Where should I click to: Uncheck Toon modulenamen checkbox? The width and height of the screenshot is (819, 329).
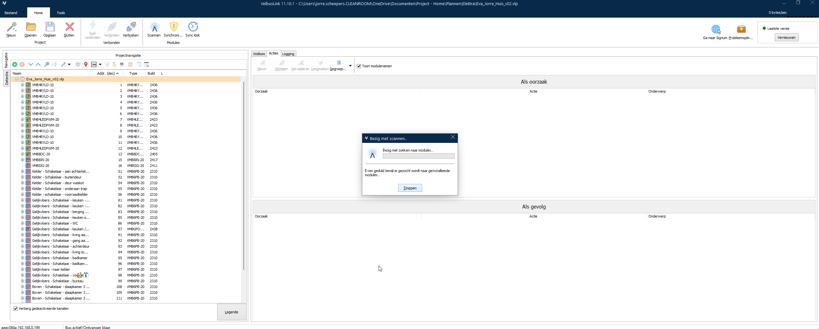click(359, 66)
